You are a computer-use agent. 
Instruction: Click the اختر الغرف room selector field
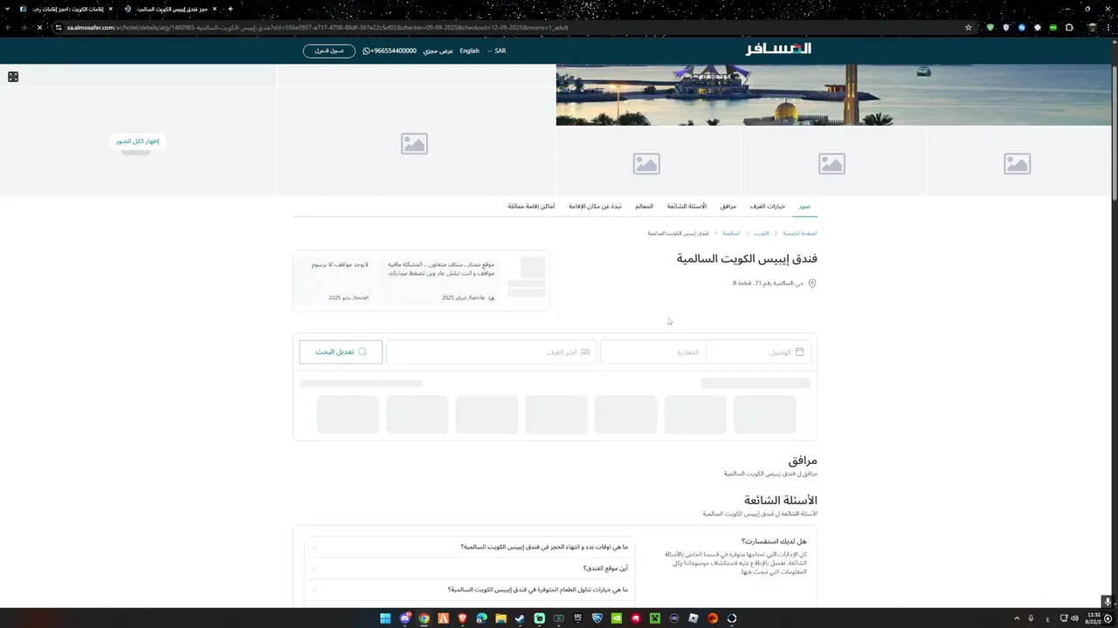tap(492, 352)
